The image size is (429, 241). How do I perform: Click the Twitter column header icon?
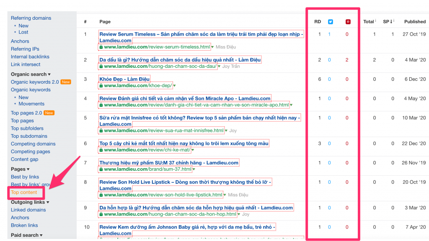point(331,22)
